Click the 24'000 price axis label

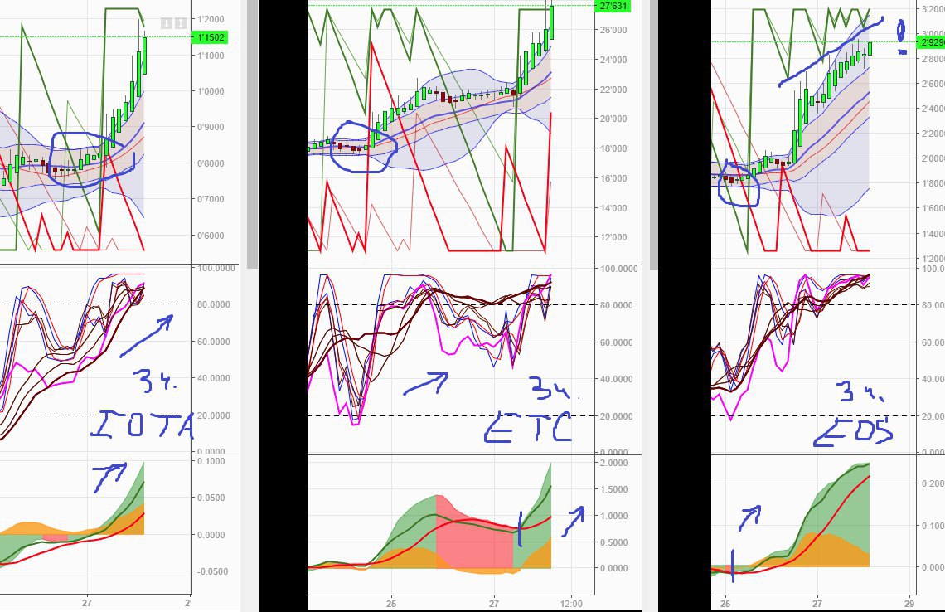(613, 60)
